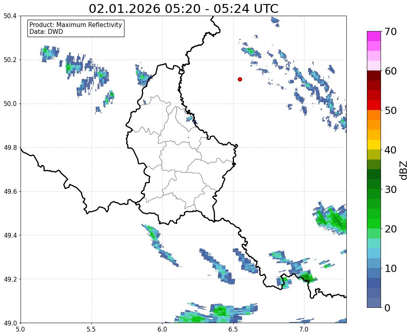Click the longitude axis label 5.5
This screenshot has width=412, height=336.
pos(91,329)
